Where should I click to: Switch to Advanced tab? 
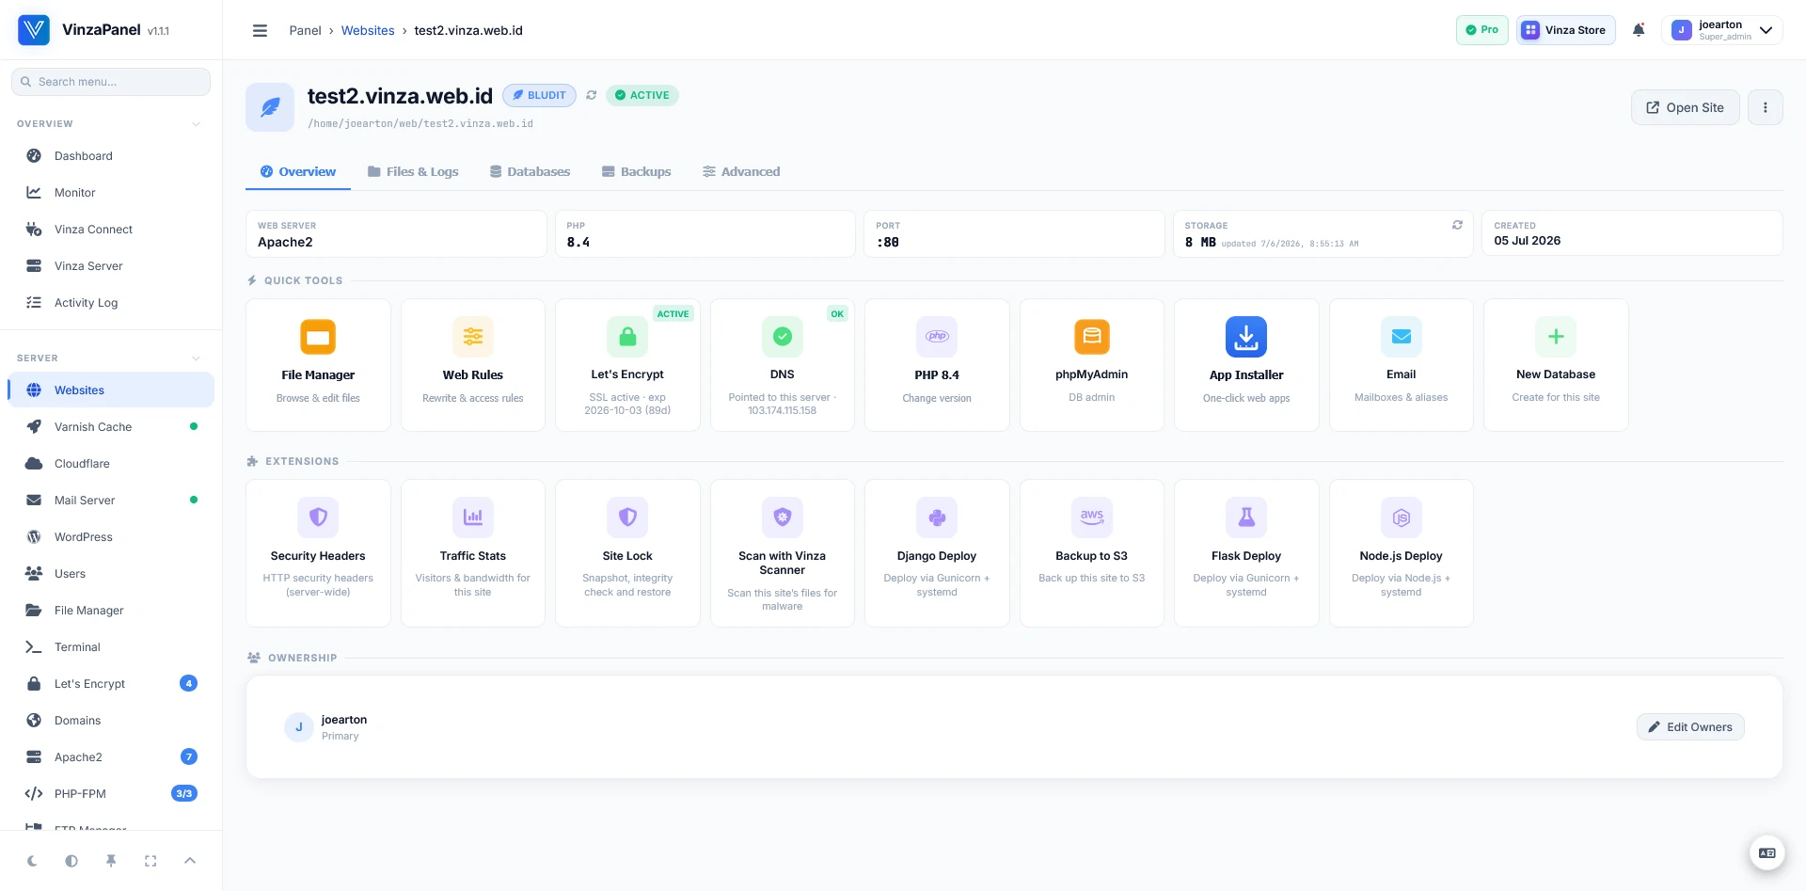[741, 171]
